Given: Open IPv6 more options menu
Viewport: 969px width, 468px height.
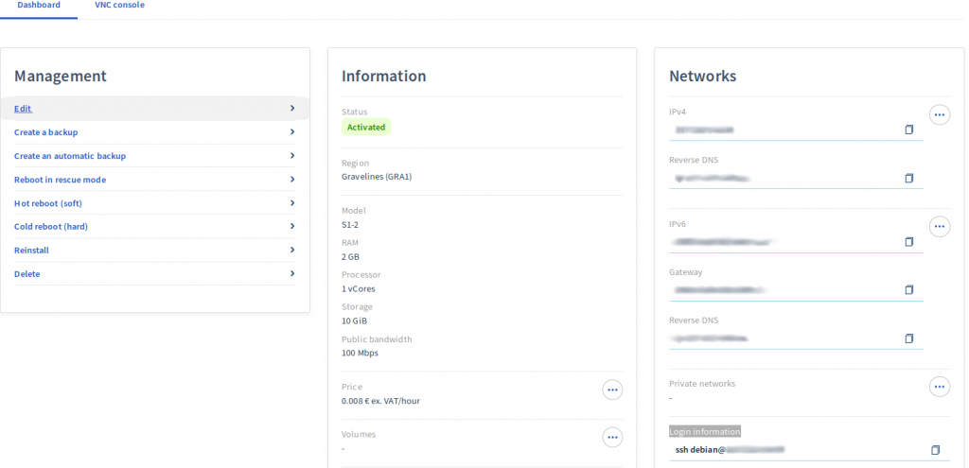Looking at the screenshot, I should coord(940,227).
